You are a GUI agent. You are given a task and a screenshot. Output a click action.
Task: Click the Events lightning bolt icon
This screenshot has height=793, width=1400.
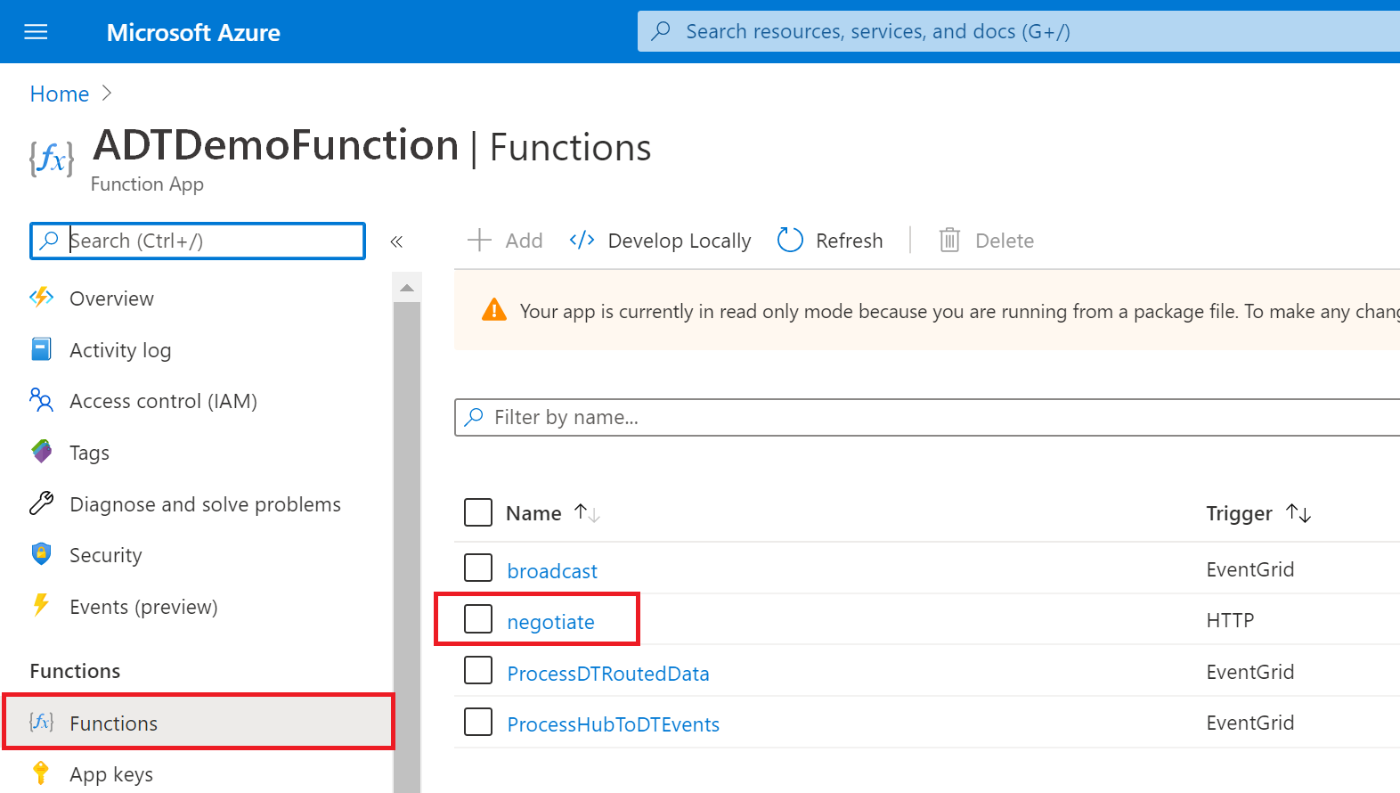[x=41, y=605]
